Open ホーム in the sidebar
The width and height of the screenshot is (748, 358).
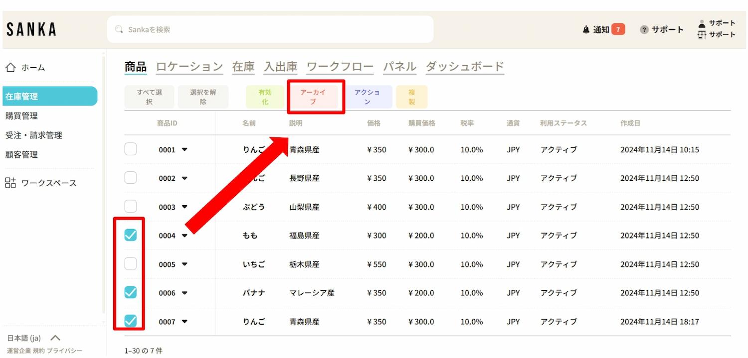pyautogui.click(x=33, y=67)
